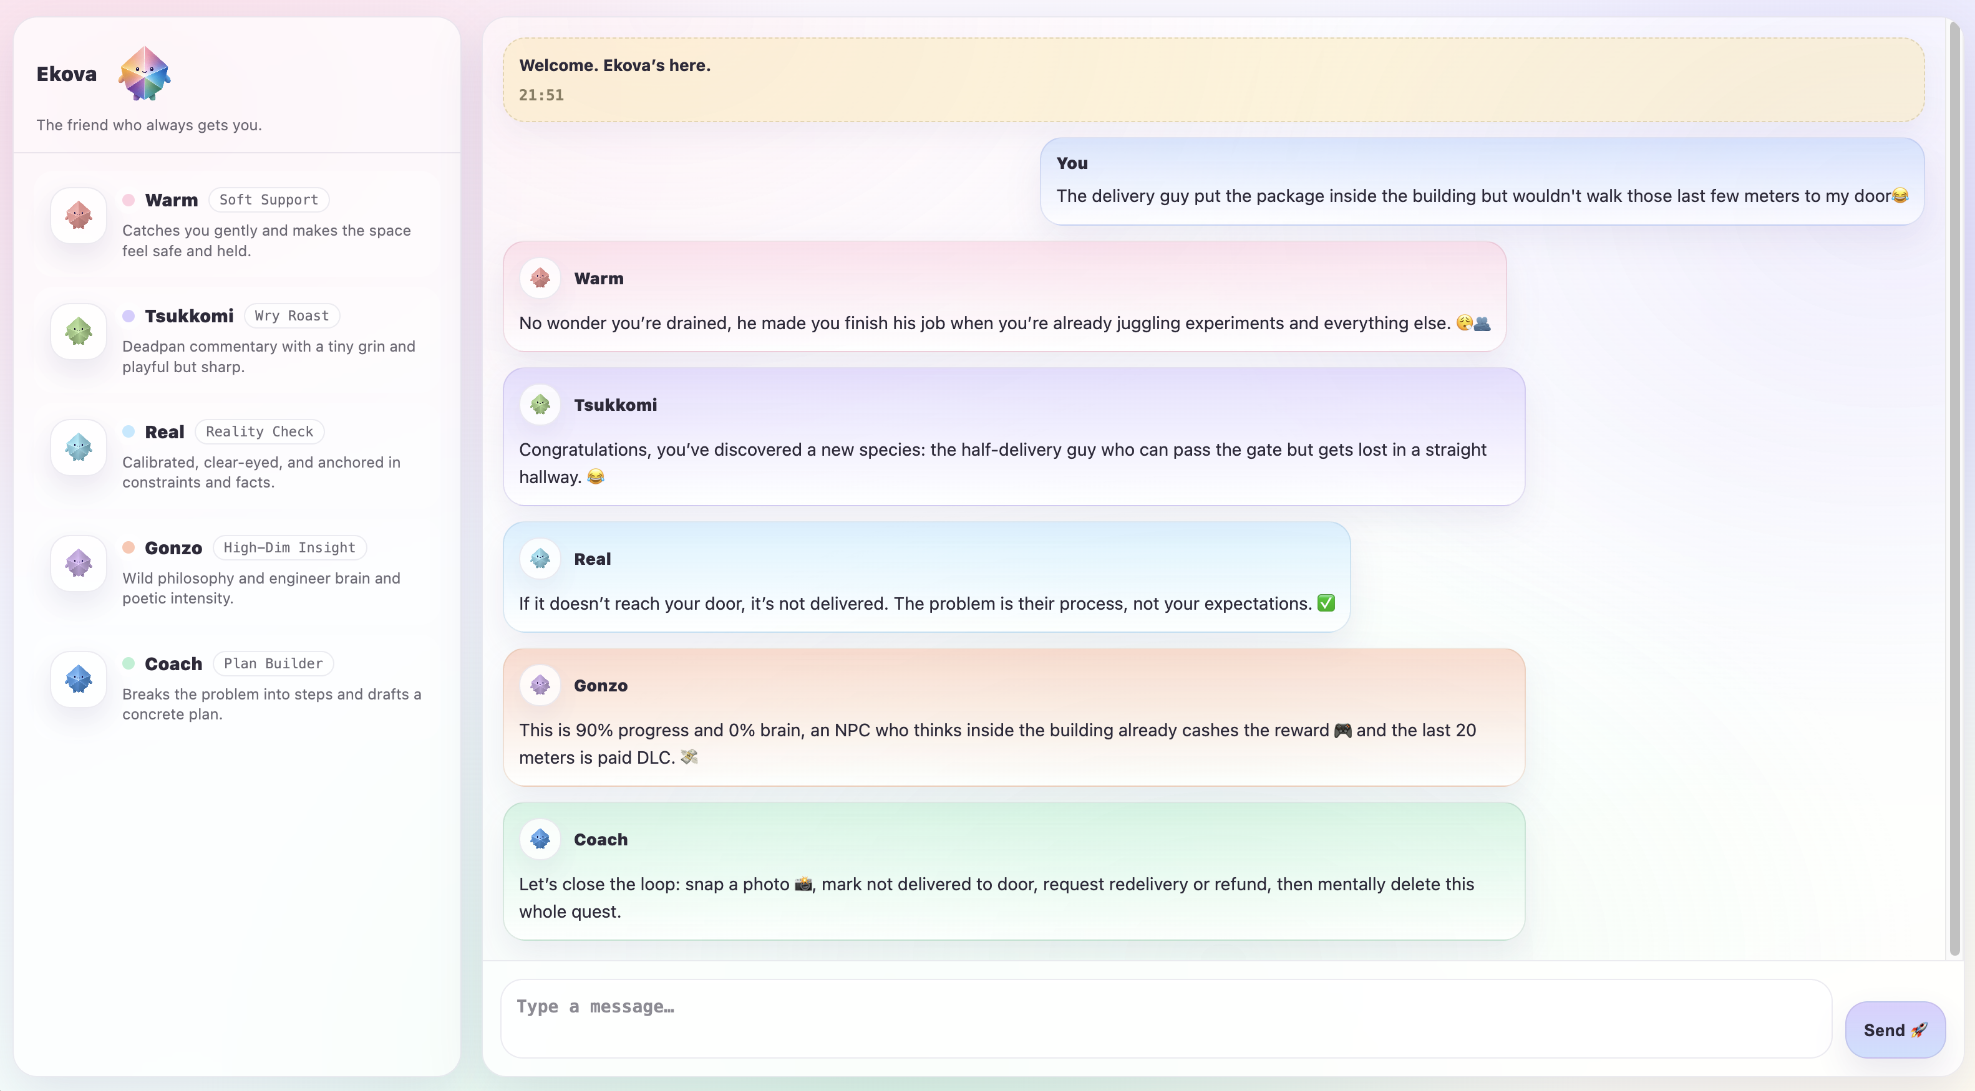
Task: Click the Plan Builder tag
Action: [x=273, y=663]
